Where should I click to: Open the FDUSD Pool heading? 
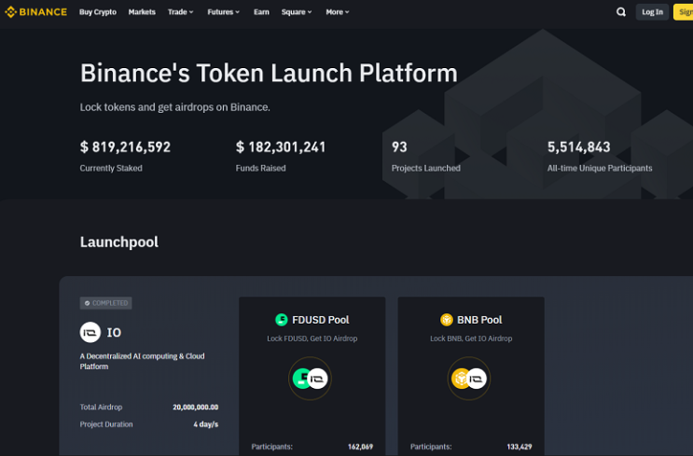321,320
